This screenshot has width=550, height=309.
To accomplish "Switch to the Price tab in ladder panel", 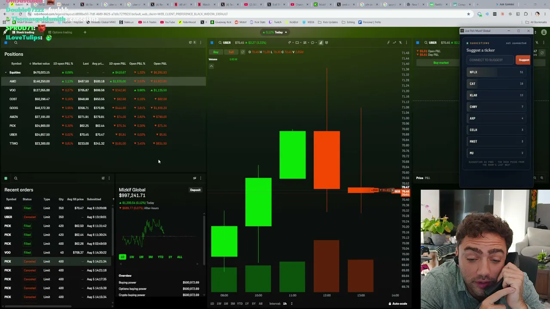I will coord(419,178).
